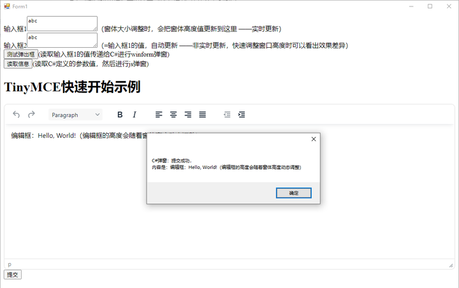The image size is (459, 288).
Task: Align text left
Action: [x=159, y=115]
